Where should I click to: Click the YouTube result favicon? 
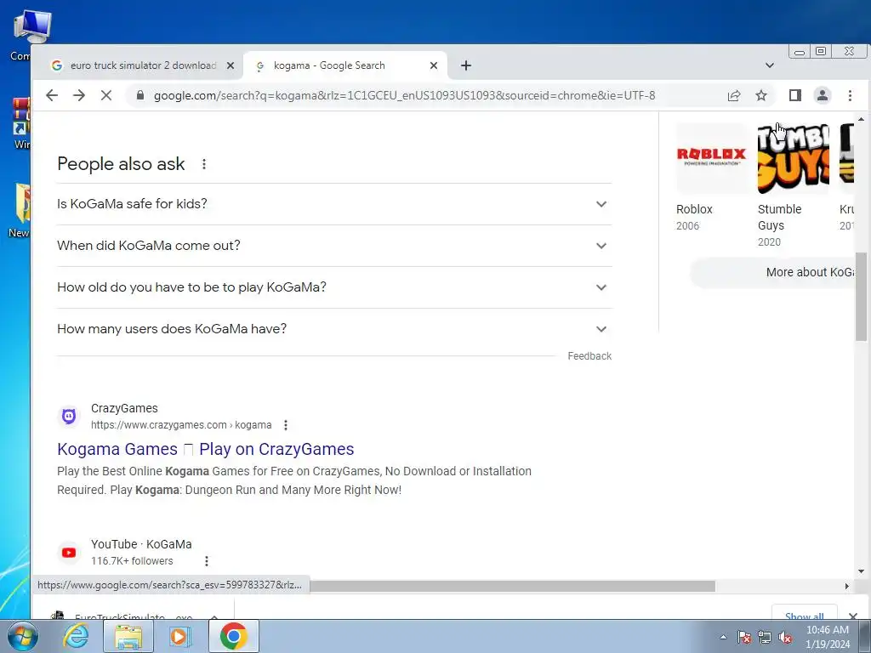point(69,553)
